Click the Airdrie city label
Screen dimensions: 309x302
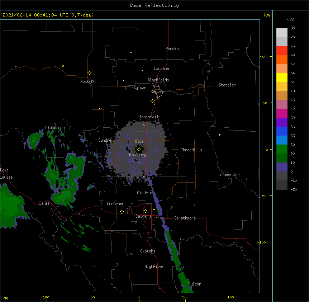click(145, 193)
